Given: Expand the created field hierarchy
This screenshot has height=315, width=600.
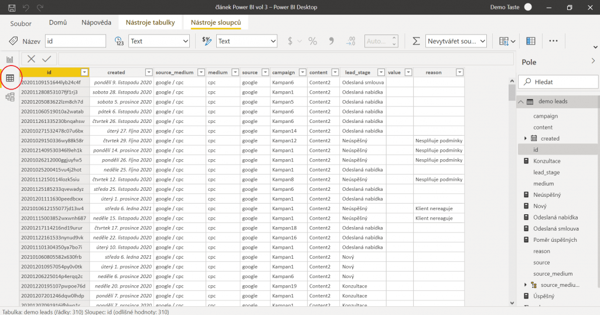Looking at the screenshot, I should 526,139.
